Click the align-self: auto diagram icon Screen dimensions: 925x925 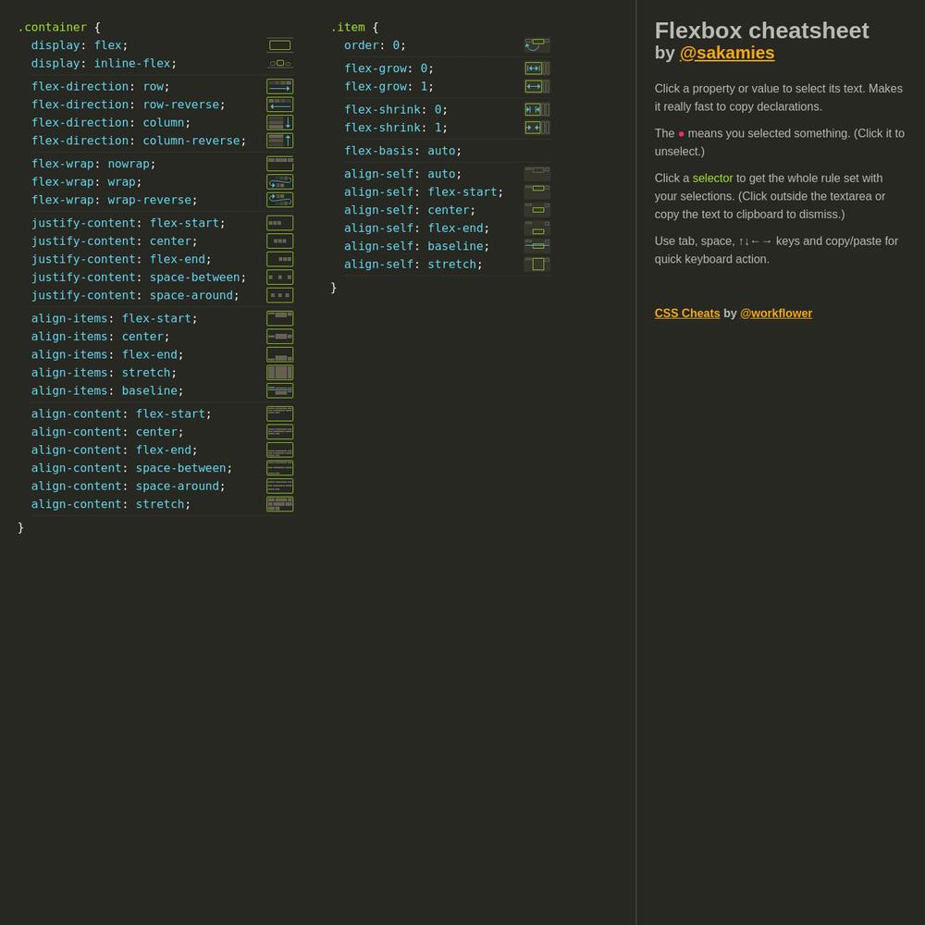tap(537, 174)
